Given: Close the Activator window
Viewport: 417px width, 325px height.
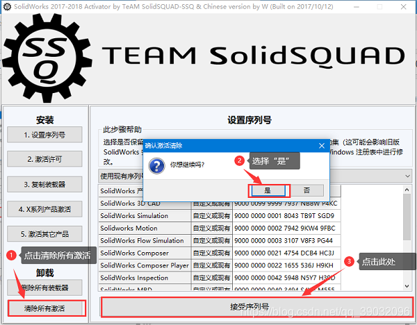Looking at the screenshot, I should 403,7.
